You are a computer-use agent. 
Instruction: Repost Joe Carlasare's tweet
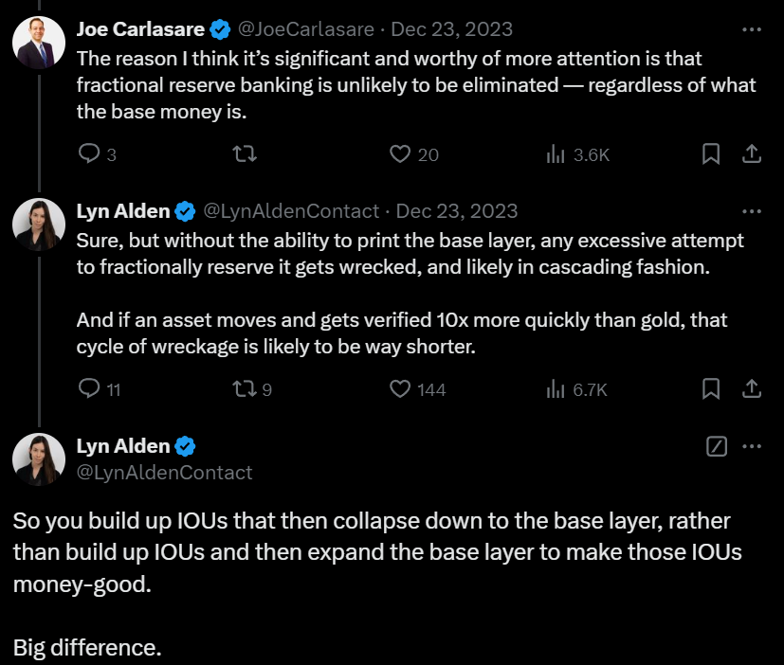245,153
